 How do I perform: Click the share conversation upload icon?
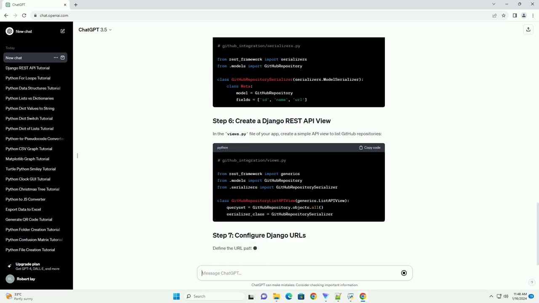point(528,29)
